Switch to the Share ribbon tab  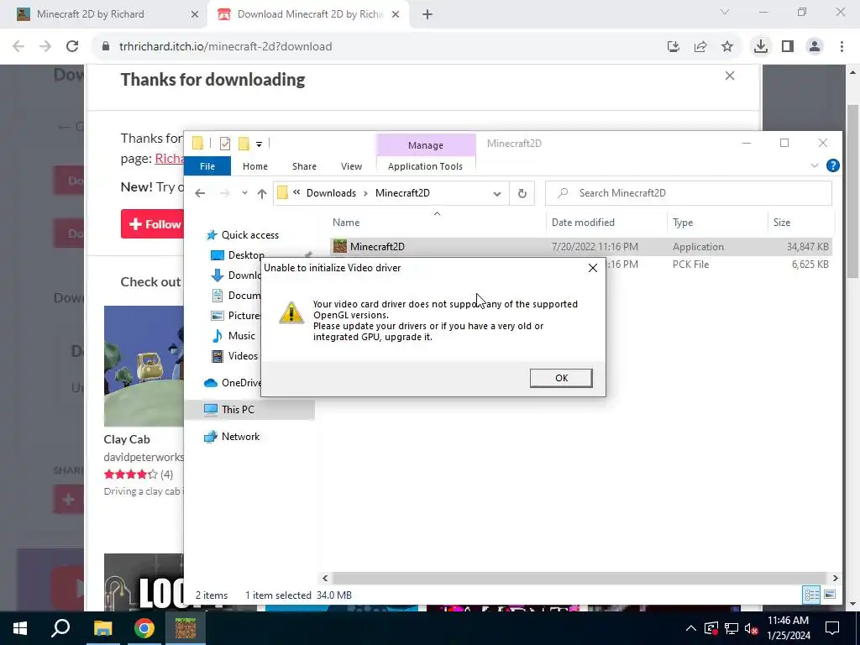coord(304,166)
